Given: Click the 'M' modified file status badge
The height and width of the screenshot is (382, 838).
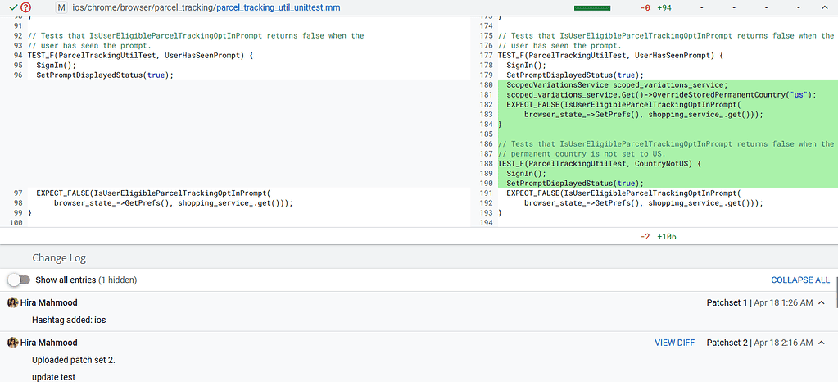Looking at the screenshot, I should 61,7.
